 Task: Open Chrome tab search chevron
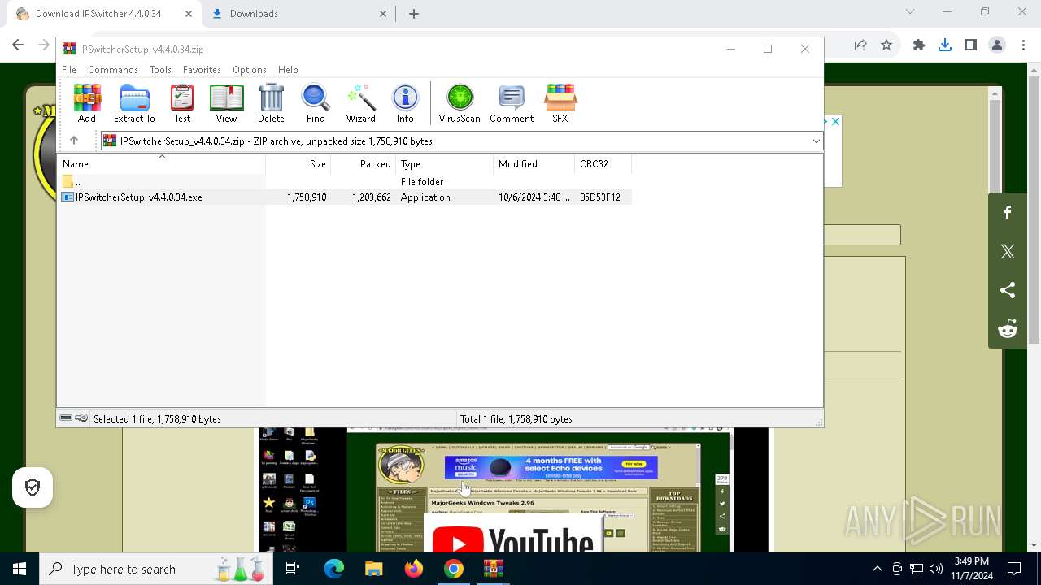pos(910,12)
